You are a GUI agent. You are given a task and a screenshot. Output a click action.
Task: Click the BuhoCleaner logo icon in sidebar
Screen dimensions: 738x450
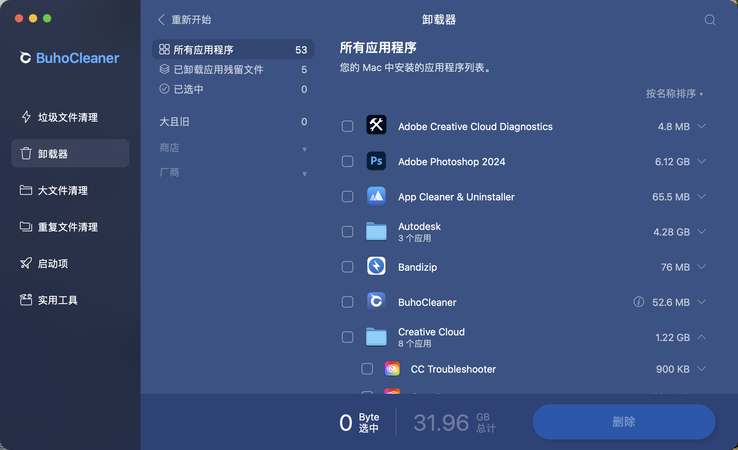point(25,58)
